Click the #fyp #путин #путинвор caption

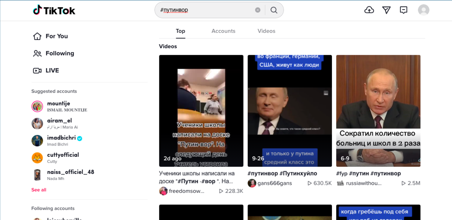pos(368,174)
